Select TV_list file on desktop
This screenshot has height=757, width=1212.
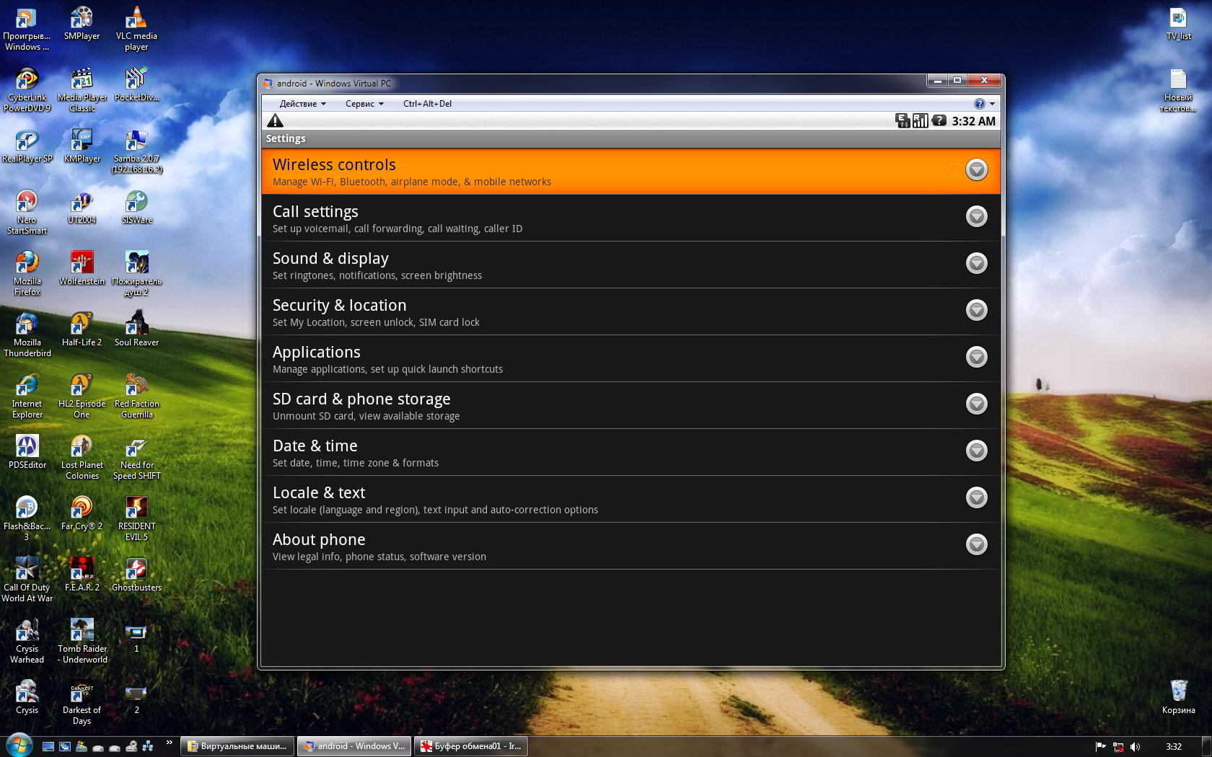click(x=1178, y=24)
